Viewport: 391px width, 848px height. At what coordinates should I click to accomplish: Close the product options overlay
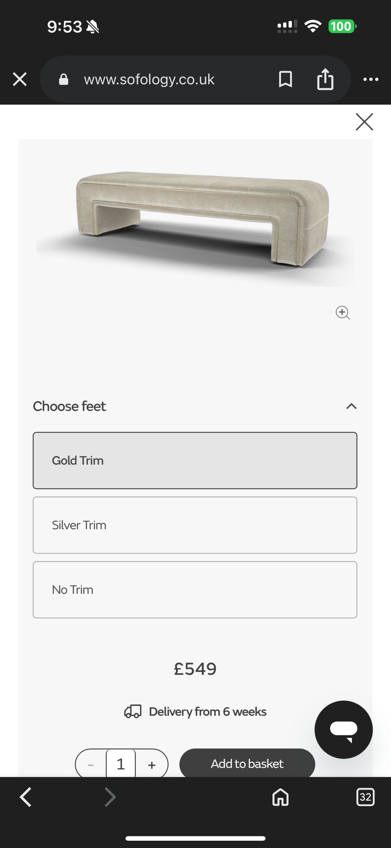coord(364,122)
